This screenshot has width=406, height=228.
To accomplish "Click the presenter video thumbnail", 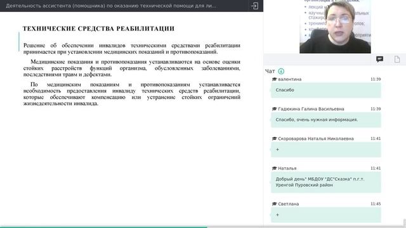I will tap(335, 27).
